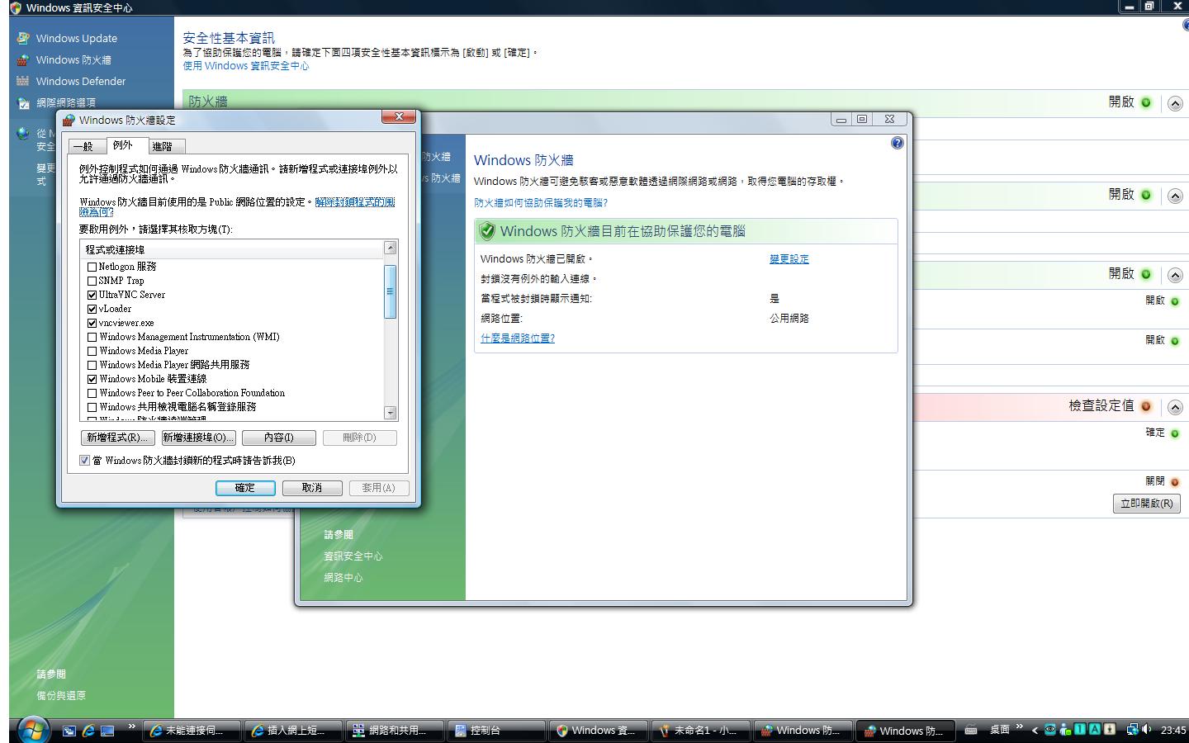Screen dimensions: 1189x743
Task: Collapse the third 開啟 section chevron
Action: coord(1175,276)
